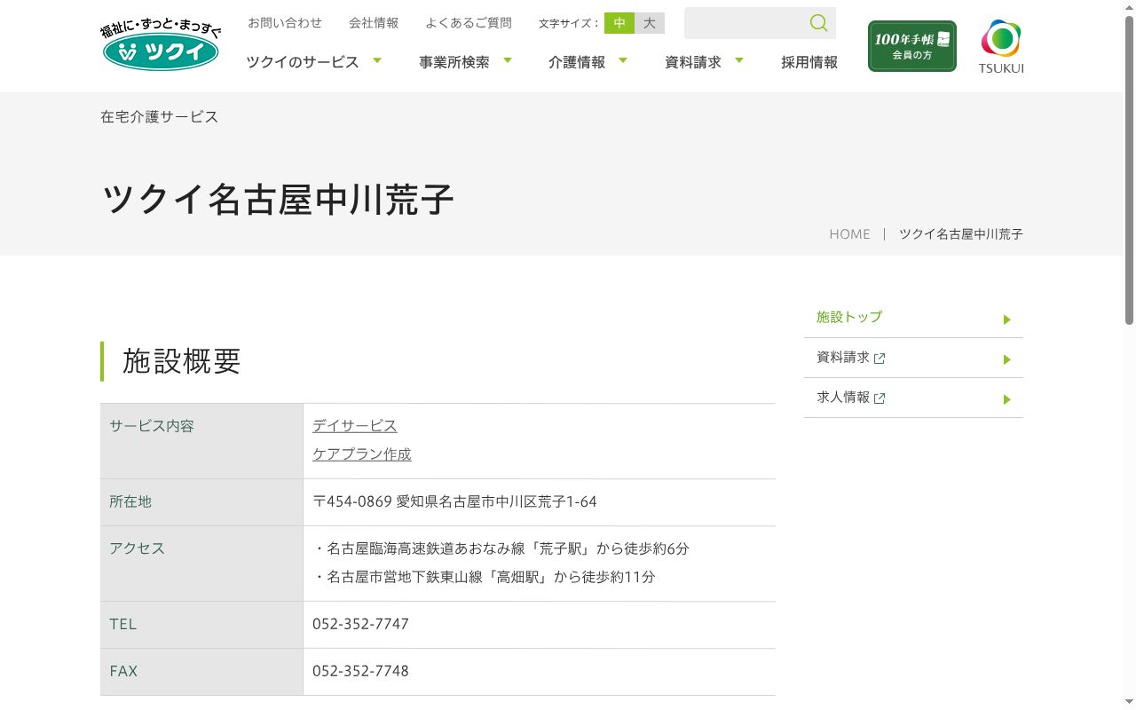This screenshot has width=1136, height=710.
Task: Click the 高畑駅 access line text
Action: pyautogui.click(x=485, y=578)
